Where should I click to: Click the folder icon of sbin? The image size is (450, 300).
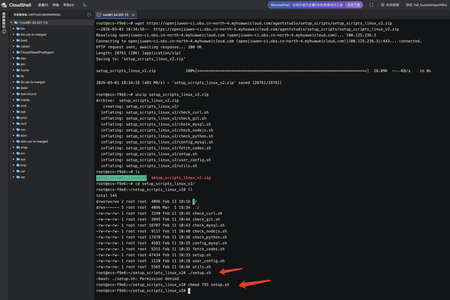point(18,135)
